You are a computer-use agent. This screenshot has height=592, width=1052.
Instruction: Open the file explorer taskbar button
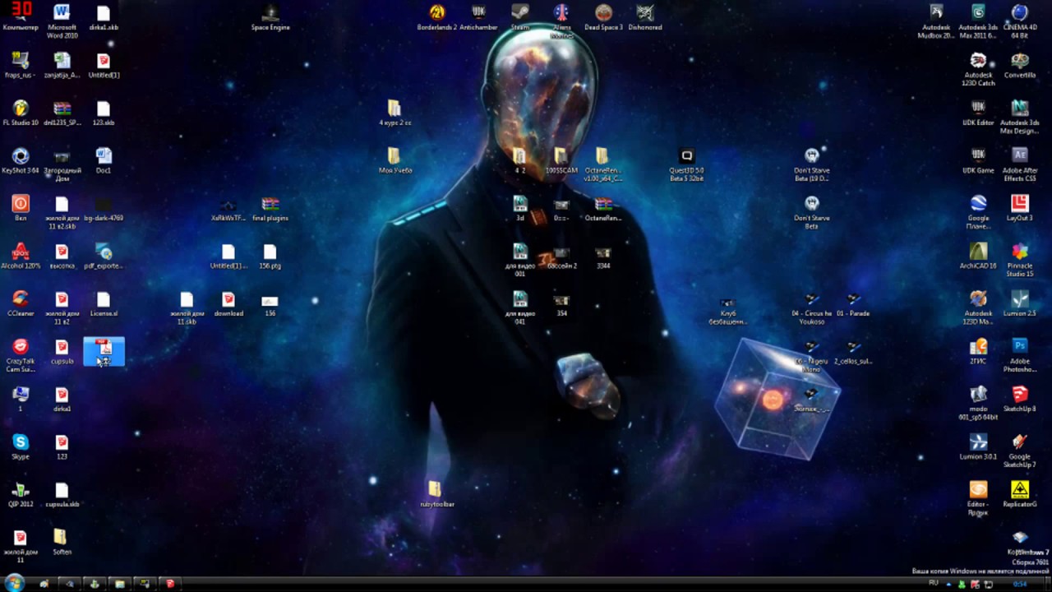pos(119,584)
